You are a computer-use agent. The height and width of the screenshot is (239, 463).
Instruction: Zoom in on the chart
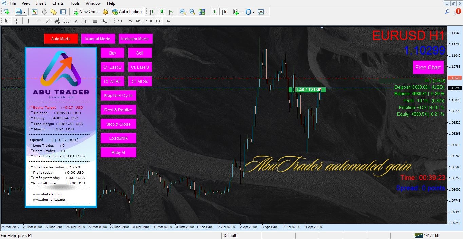pos(183,12)
